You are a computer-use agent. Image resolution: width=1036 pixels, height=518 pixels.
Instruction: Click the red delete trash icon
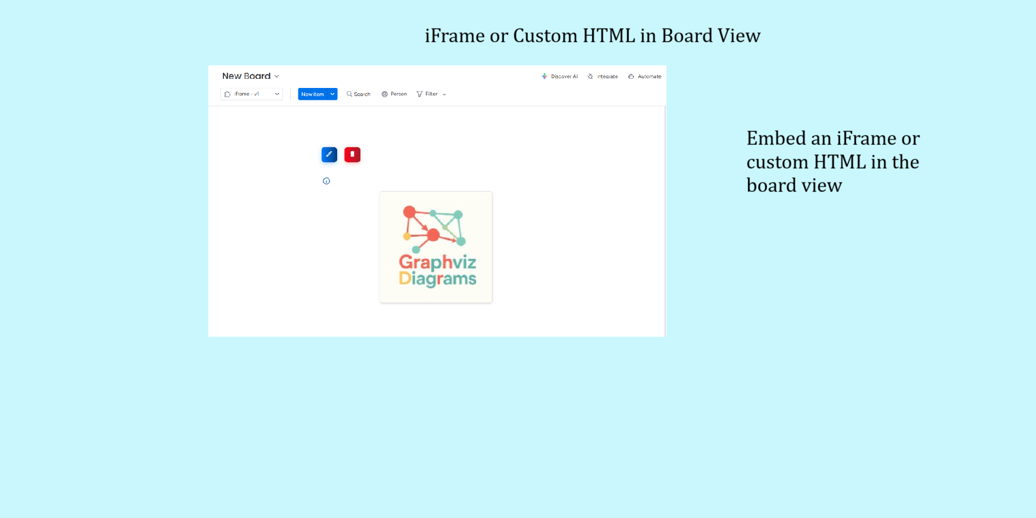352,155
